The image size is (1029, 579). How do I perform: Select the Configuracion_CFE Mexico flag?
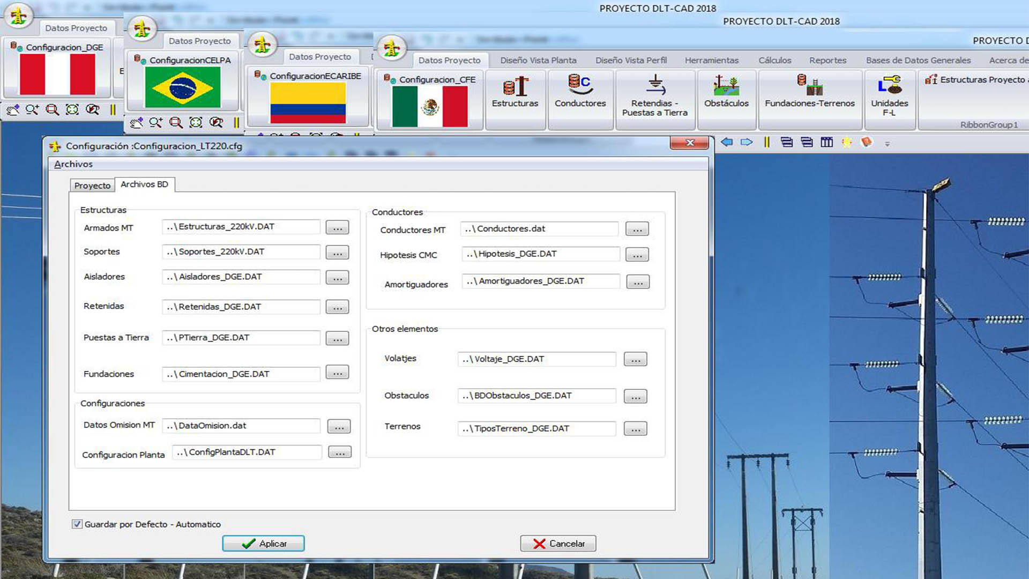[x=430, y=106]
